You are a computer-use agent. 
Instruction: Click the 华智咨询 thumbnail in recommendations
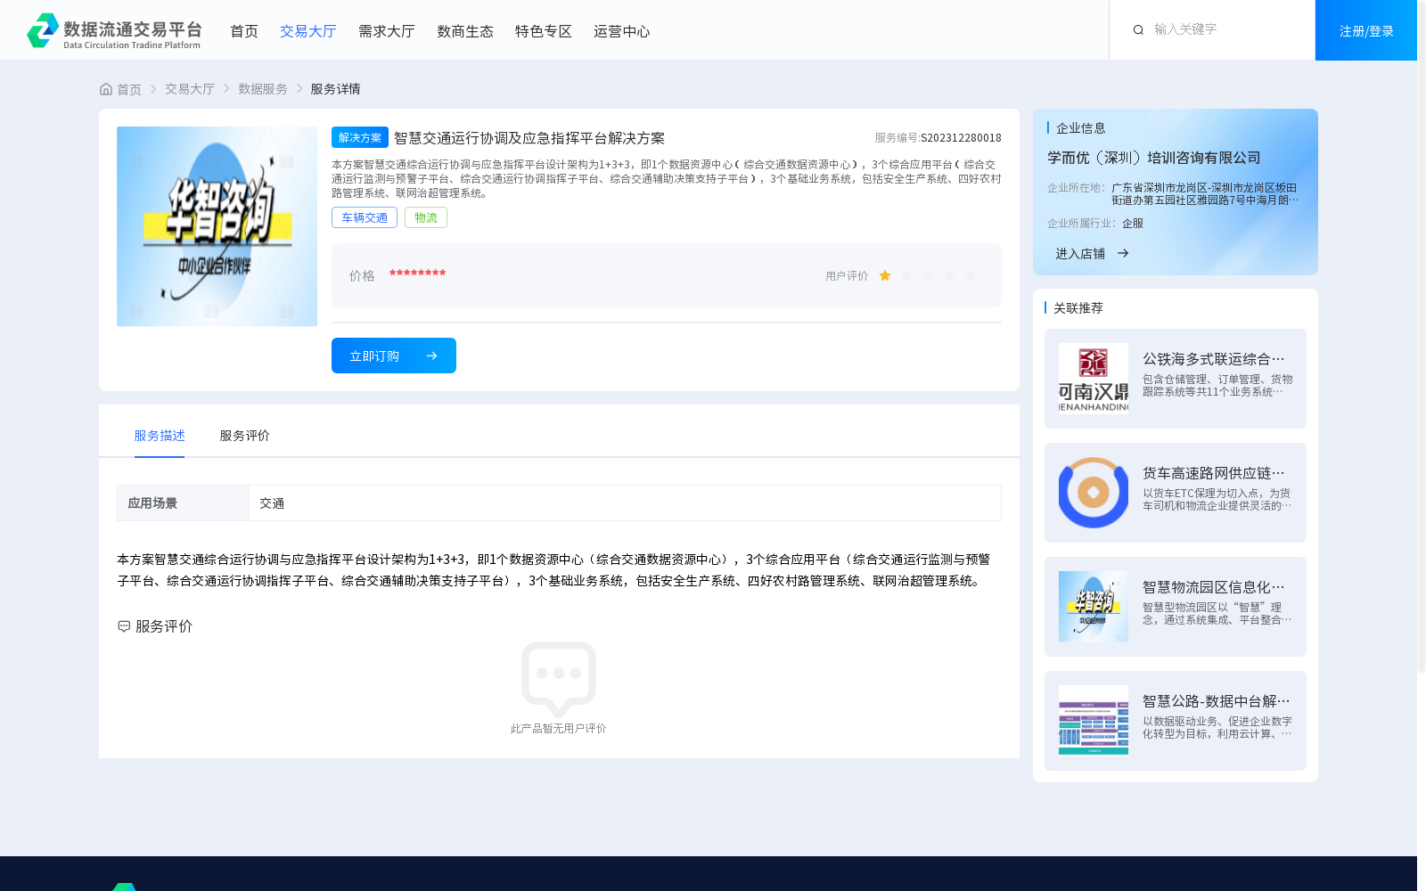click(x=1094, y=607)
